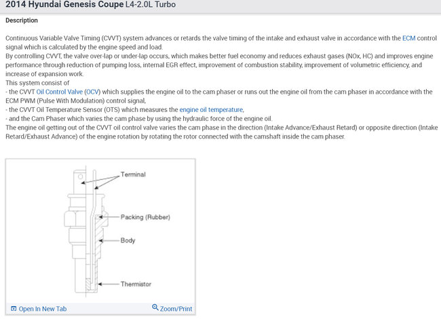Click the 2014 Hyundai Genesis Coupe title
The height and width of the screenshot is (319, 441).
coord(64,5)
